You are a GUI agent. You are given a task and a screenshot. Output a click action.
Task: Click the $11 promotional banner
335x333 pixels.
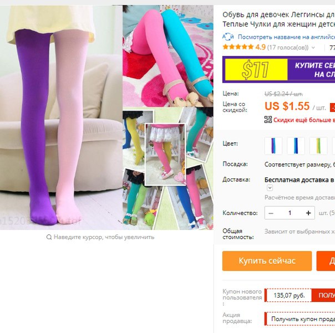pyautogui.click(x=278, y=69)
